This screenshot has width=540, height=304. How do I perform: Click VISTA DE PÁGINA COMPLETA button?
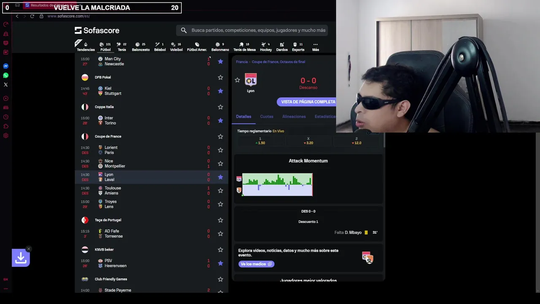point(306,102)
